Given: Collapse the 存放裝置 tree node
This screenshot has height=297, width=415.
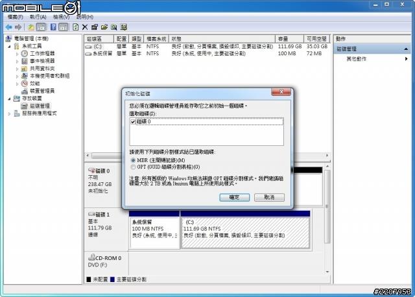Looking at the screenshot, I should tap(9, 99).
